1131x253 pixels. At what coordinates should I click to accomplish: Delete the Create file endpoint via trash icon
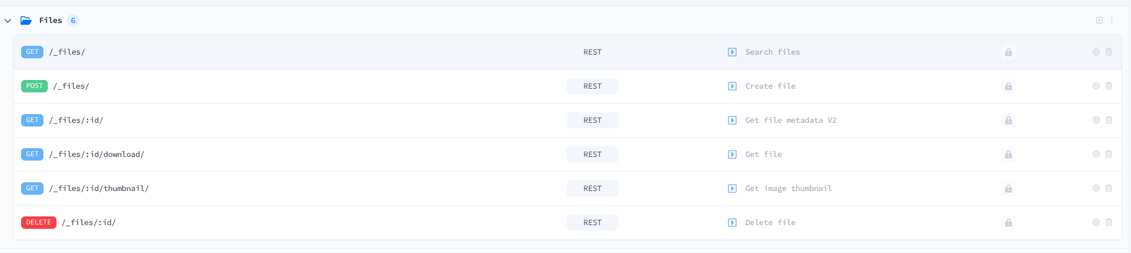(x=1109, y=86)
